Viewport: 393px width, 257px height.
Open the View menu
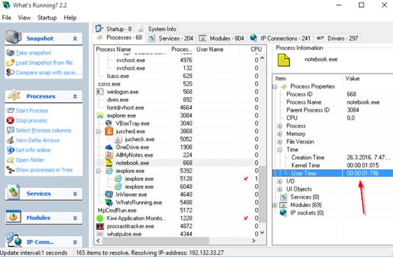24,18
